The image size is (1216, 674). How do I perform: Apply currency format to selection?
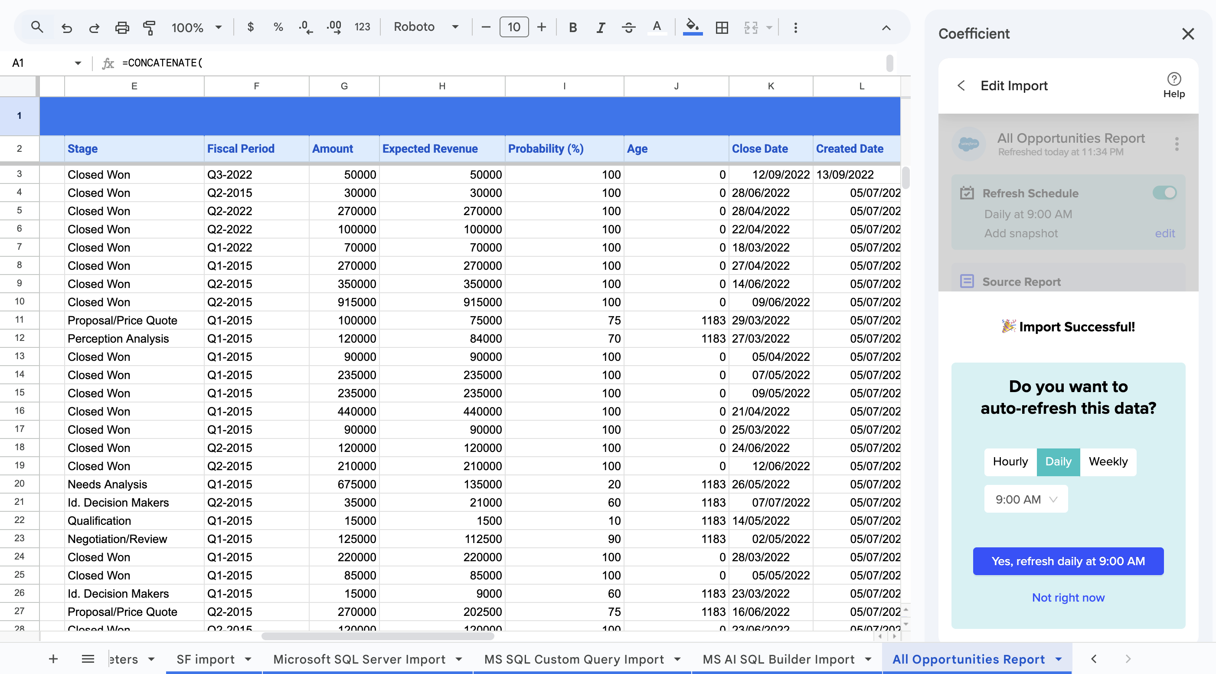pyautogui.click(x=251, y=27)
